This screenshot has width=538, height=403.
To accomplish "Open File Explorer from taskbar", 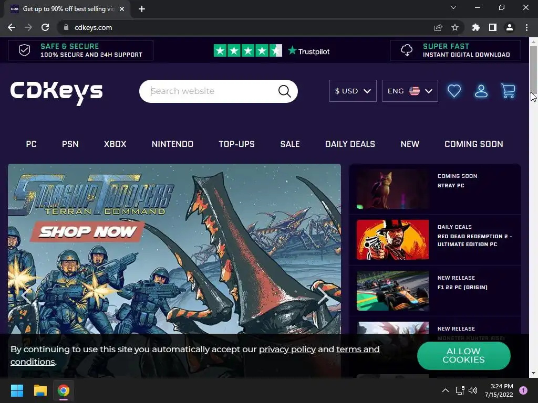I will [x=40, y=390].
